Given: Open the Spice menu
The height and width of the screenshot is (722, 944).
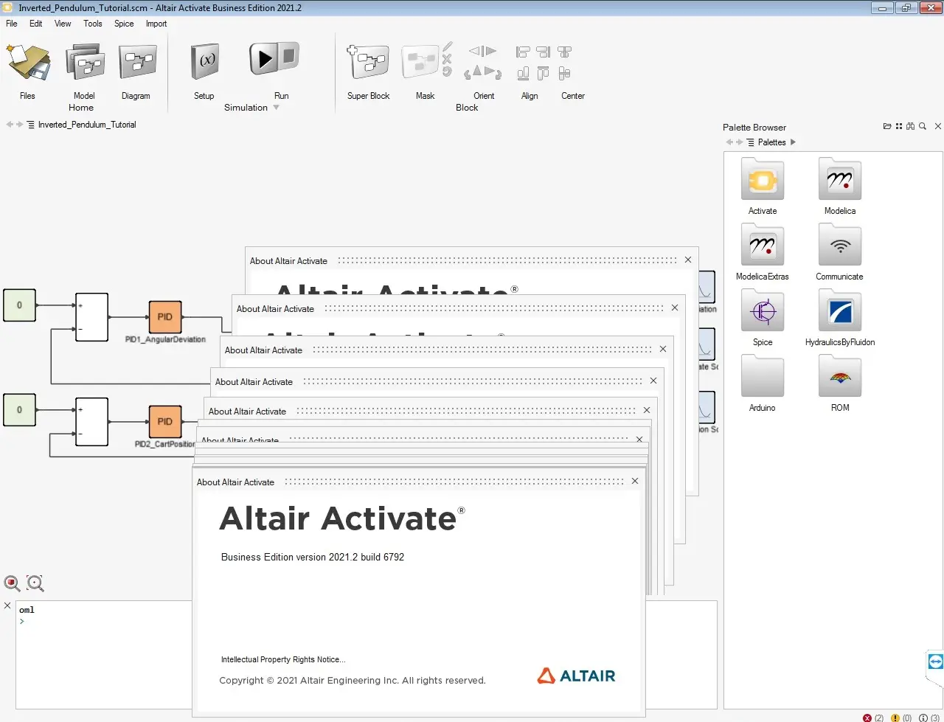Looking at the screenshot, I should 124,24.
